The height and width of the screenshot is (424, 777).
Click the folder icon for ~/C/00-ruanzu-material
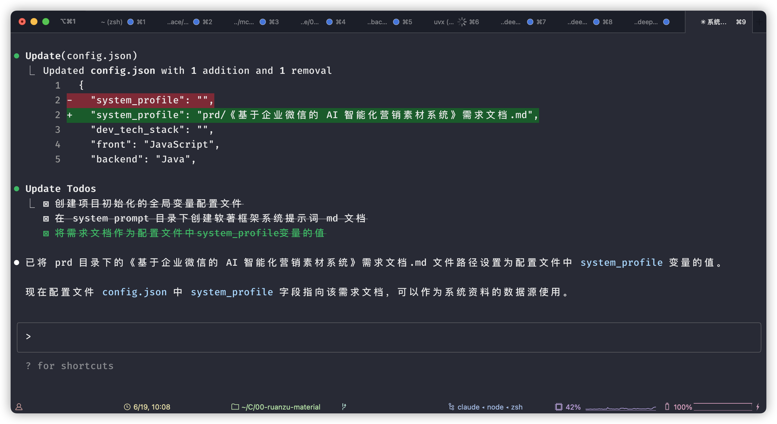point(235,407)
